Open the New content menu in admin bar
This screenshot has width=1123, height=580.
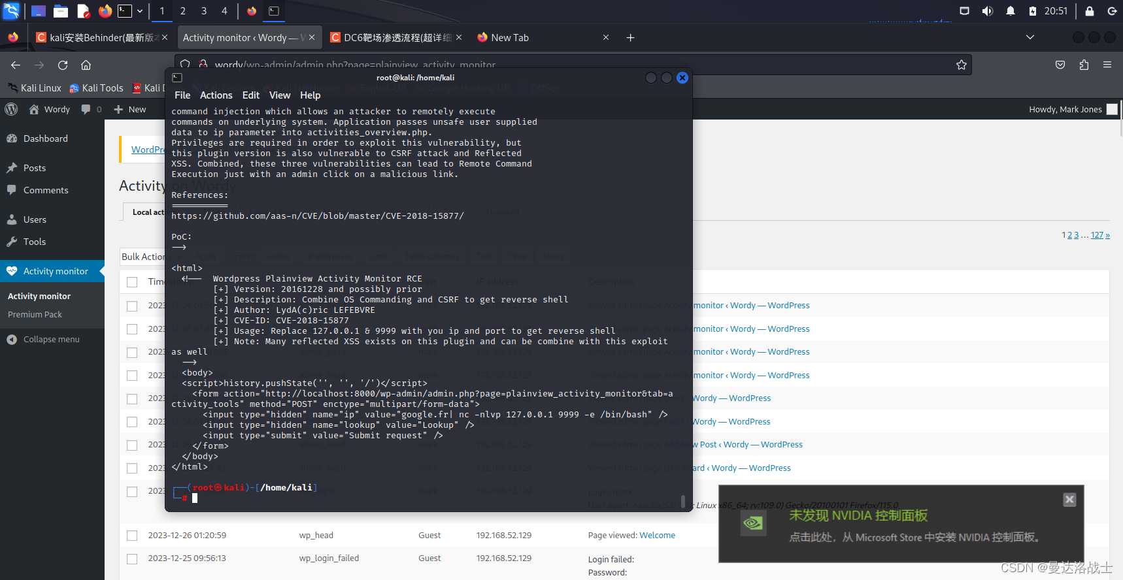click(x=130, y=110)
